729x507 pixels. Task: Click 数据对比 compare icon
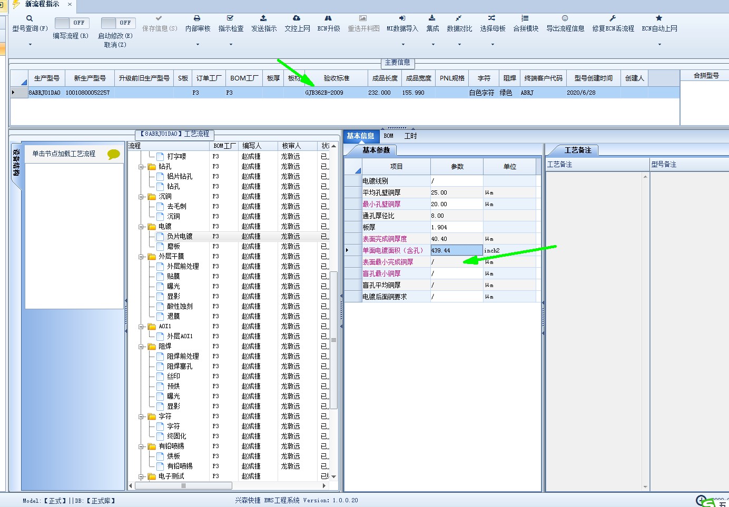pyautogui.click(x=459, y=18)
